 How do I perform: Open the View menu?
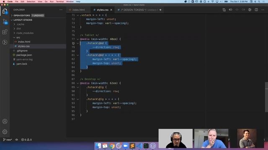pos(40,2)
